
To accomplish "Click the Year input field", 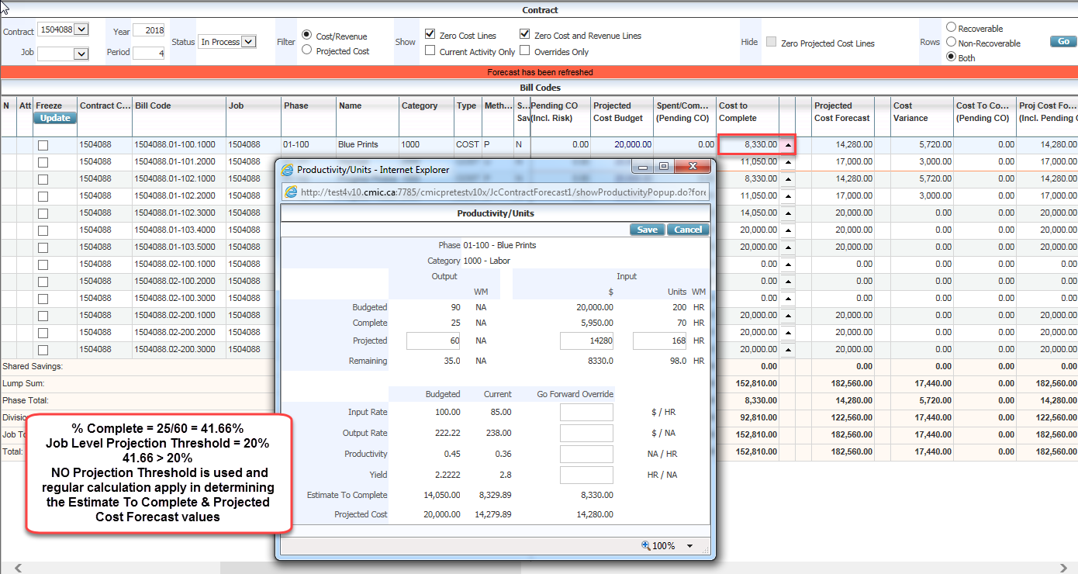I will 149,30.
